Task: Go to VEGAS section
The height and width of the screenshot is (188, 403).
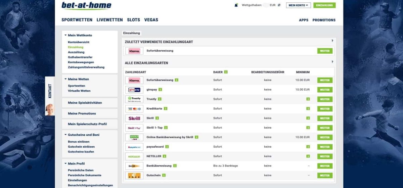Action: 151,20
